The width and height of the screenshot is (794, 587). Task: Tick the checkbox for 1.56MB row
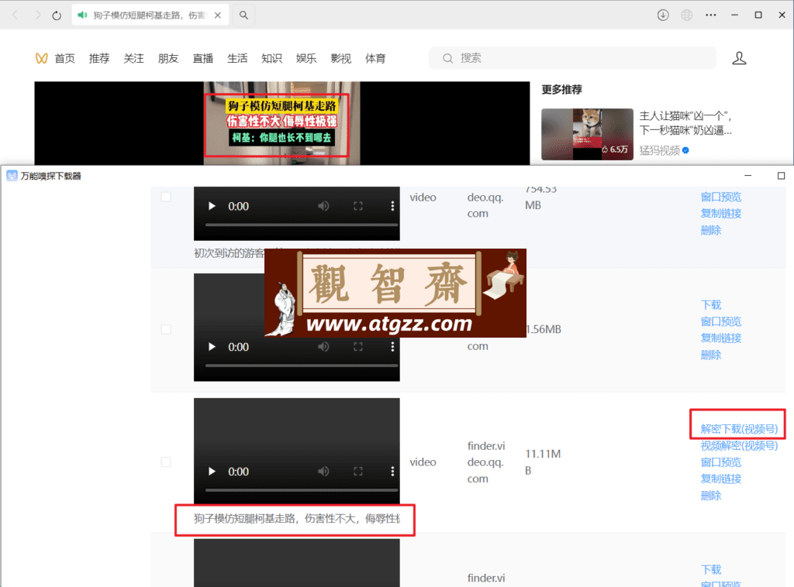coord(166,329)
